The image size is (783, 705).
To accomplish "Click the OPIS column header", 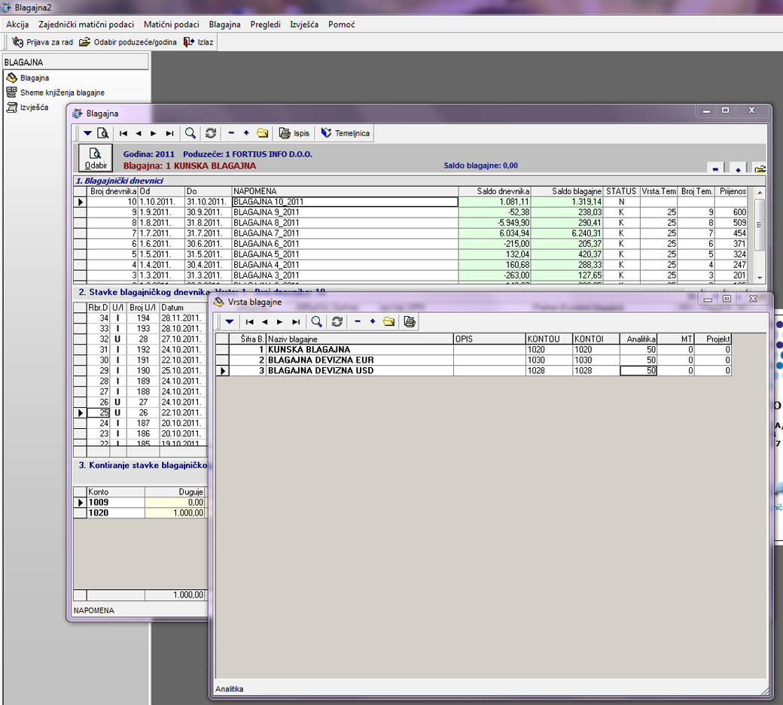I will [489, 339].
